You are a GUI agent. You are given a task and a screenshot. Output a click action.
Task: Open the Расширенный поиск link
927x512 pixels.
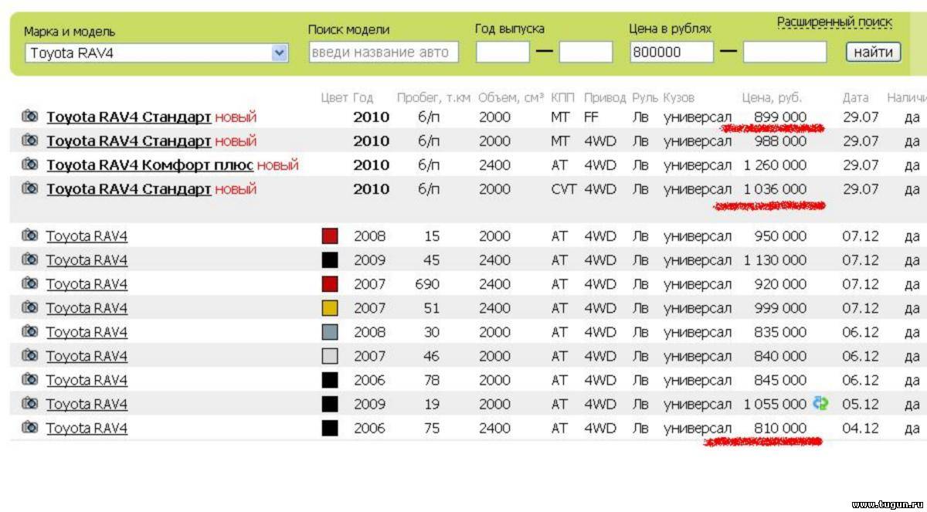click(834, 22)
